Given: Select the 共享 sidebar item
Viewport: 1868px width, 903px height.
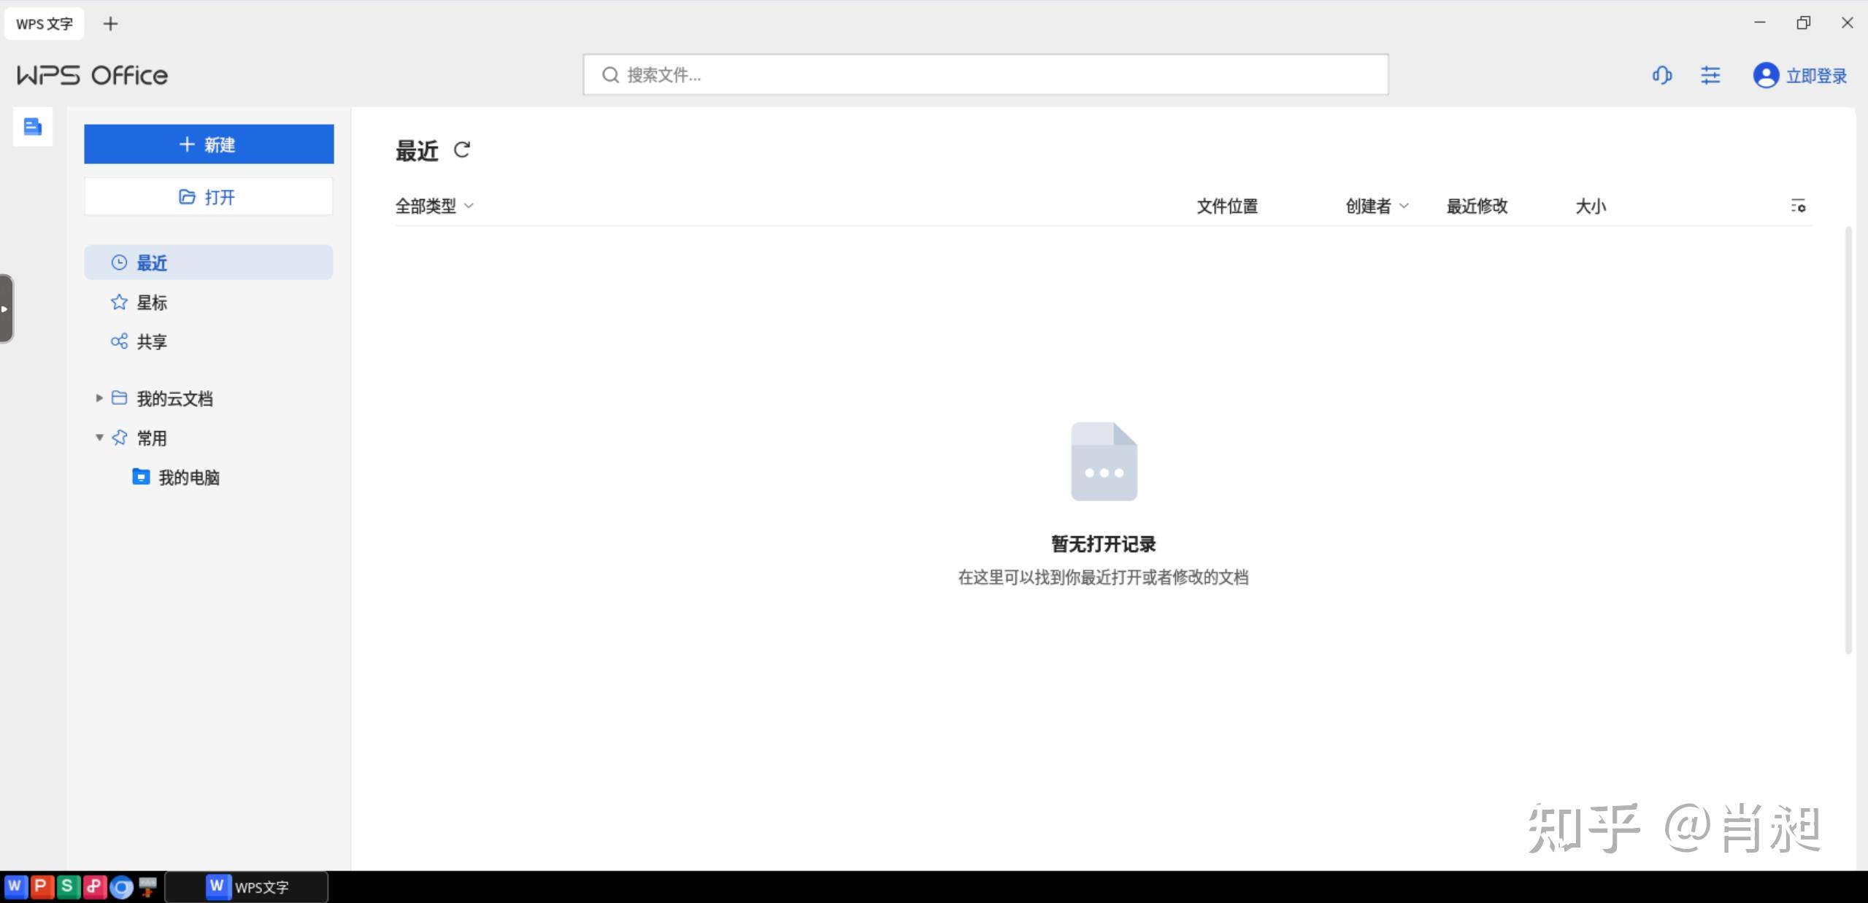Looking at the screenshot, I should pyautogui.click(x=209, y=341).
